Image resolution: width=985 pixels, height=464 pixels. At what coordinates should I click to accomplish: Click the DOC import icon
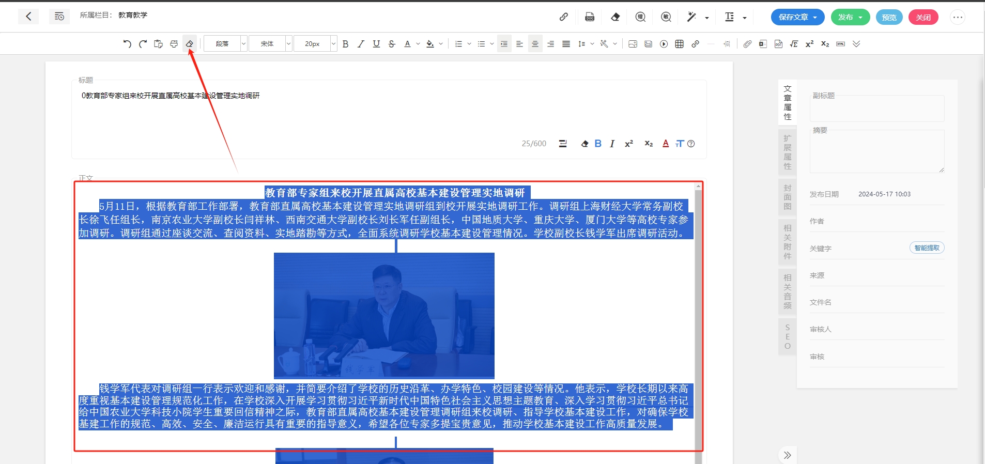590,17
